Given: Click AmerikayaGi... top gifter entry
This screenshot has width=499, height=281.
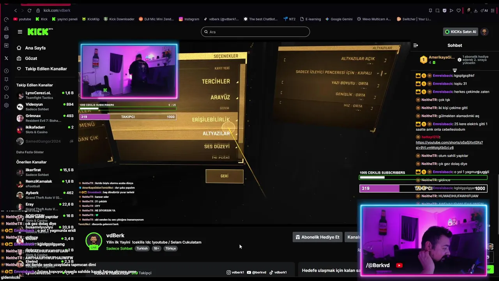Looking at the screenshot, I should click(x=437, y=60).
